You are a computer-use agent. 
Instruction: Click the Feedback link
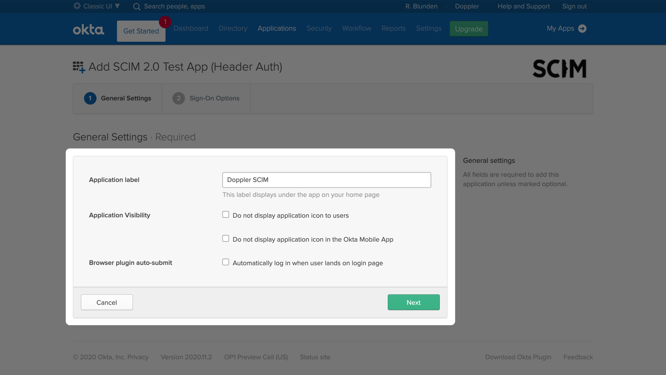(578, 357)
